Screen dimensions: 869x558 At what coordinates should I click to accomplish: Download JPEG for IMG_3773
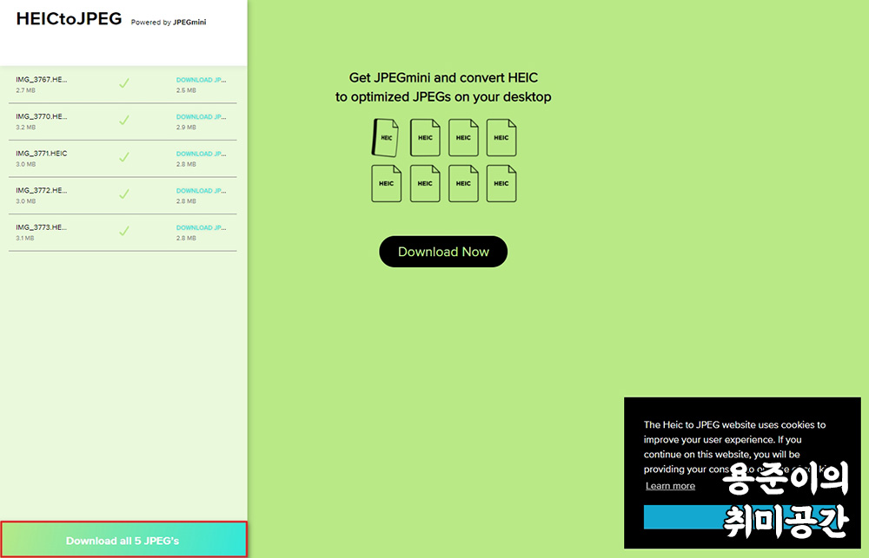click(202, 227)
